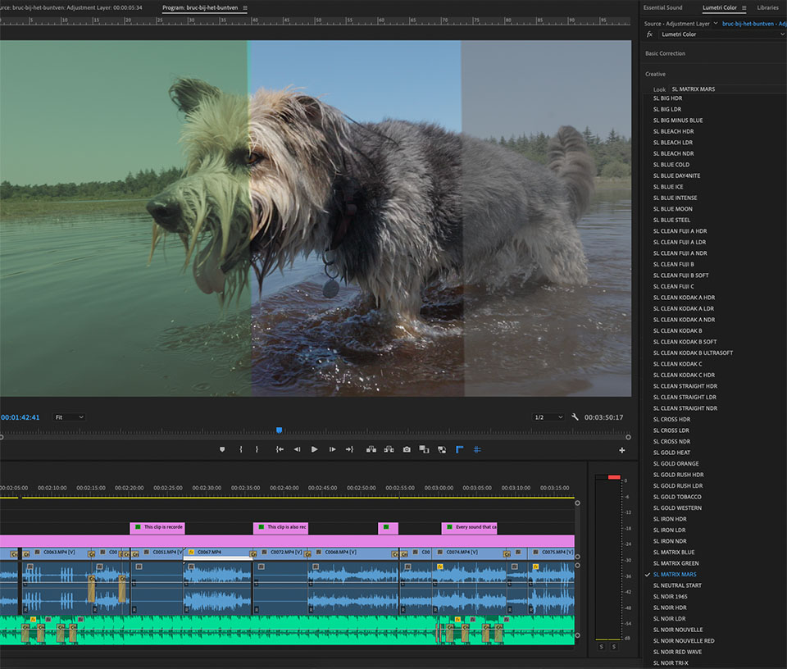Viewport: 787px width, 669px height.
Task: Select the Source Adjustment Layer monitor tab
Action: (x=71, y=7)
